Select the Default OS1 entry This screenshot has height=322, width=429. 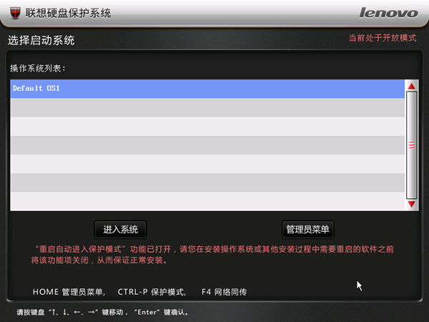[207, 89]
